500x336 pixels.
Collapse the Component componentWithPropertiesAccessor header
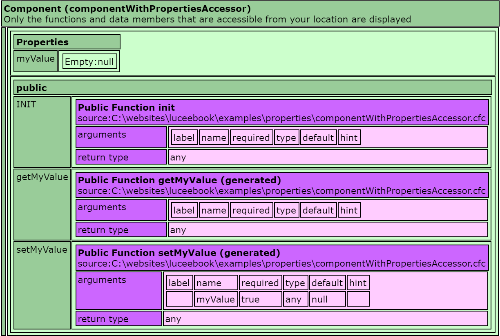[x=250, y=13]
